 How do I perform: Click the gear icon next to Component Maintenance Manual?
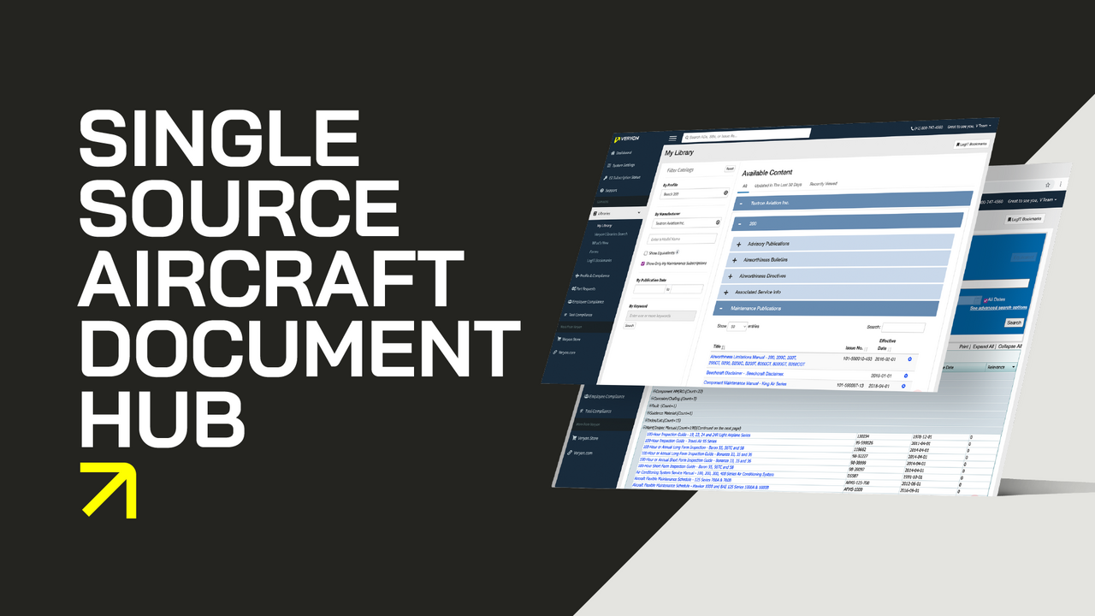coord(903,386)
